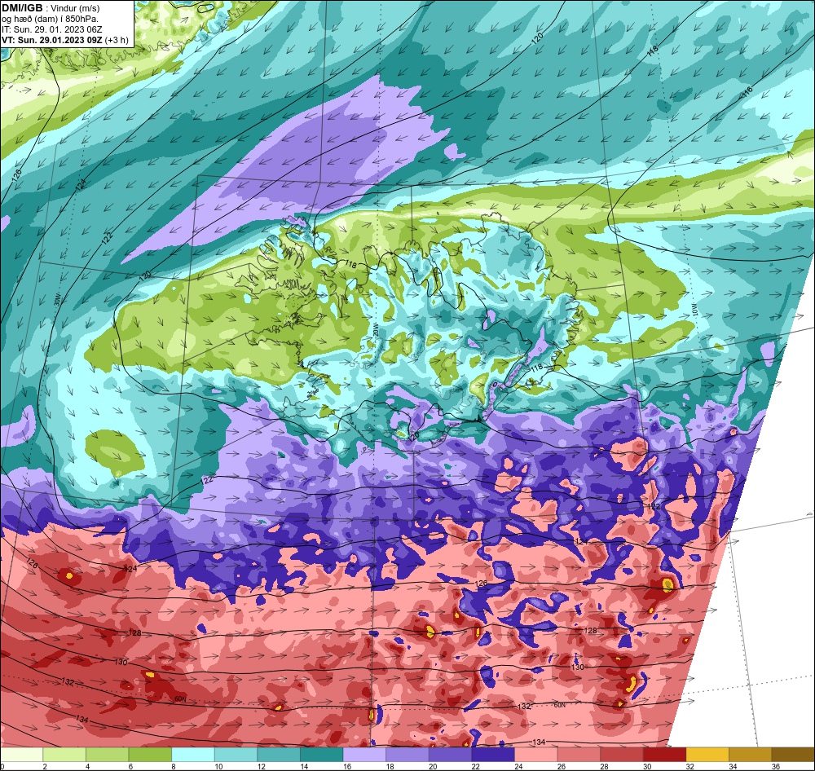
Task: Select the legend tick label '36'
Action: (776, 766)
